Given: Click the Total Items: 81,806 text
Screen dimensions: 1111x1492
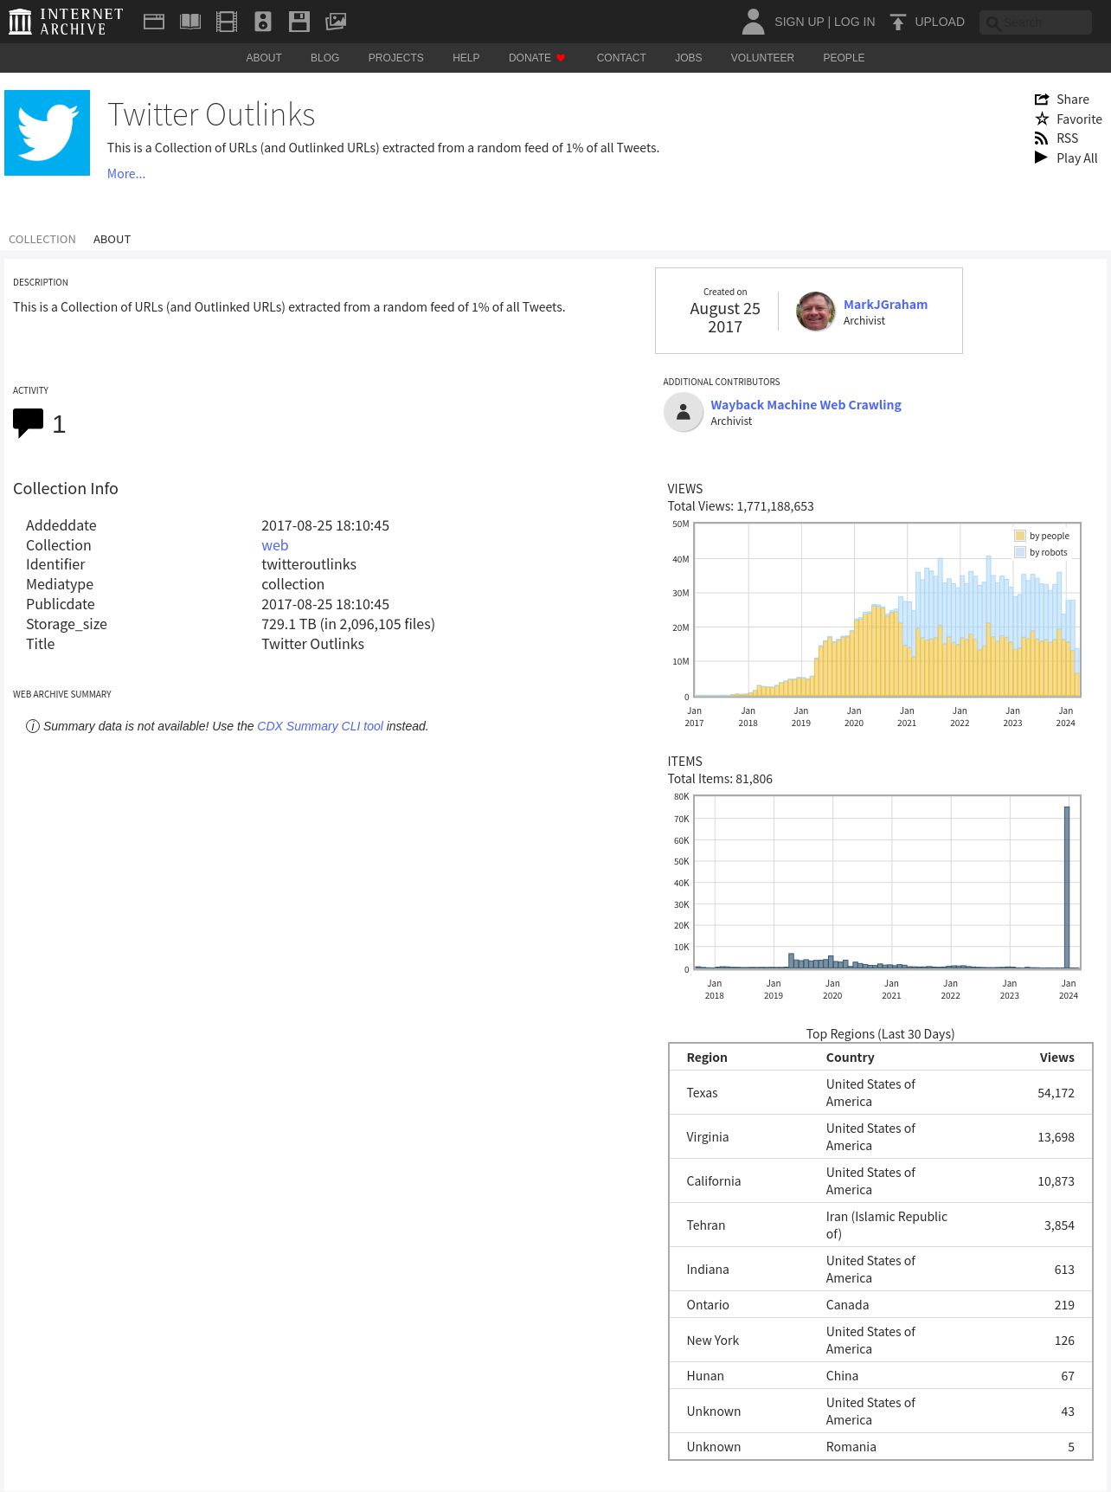Looking at the screenshot, I should click(x=720, y=779).
